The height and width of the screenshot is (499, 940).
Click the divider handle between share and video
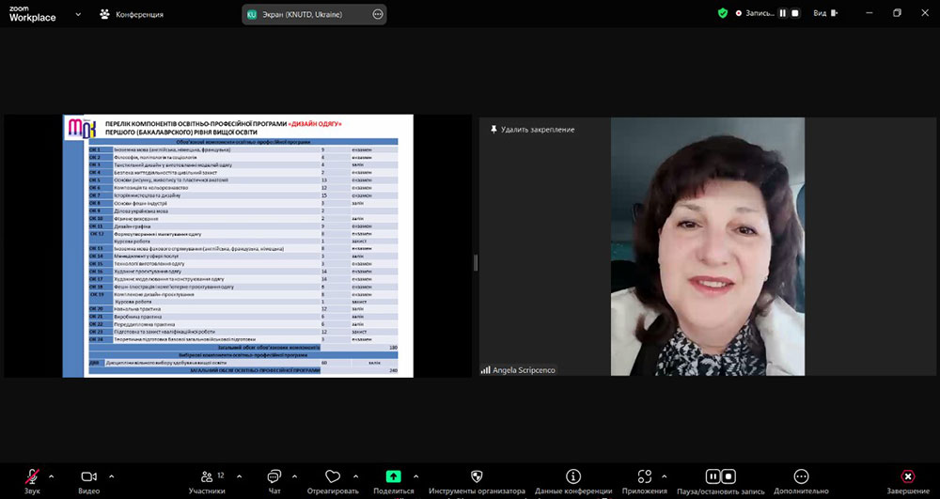tap(476, 262)
